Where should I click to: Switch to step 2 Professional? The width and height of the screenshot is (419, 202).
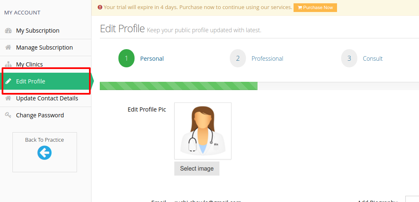[257, 58]
